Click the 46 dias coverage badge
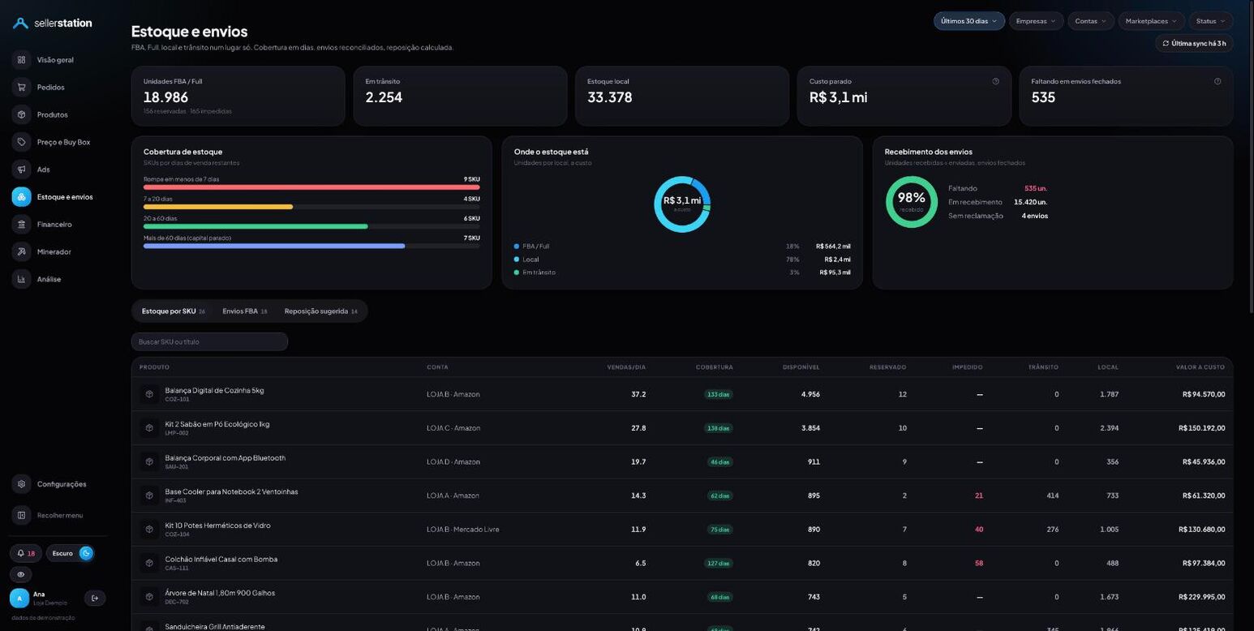The image size is (1254, 631). click(719, 462)
